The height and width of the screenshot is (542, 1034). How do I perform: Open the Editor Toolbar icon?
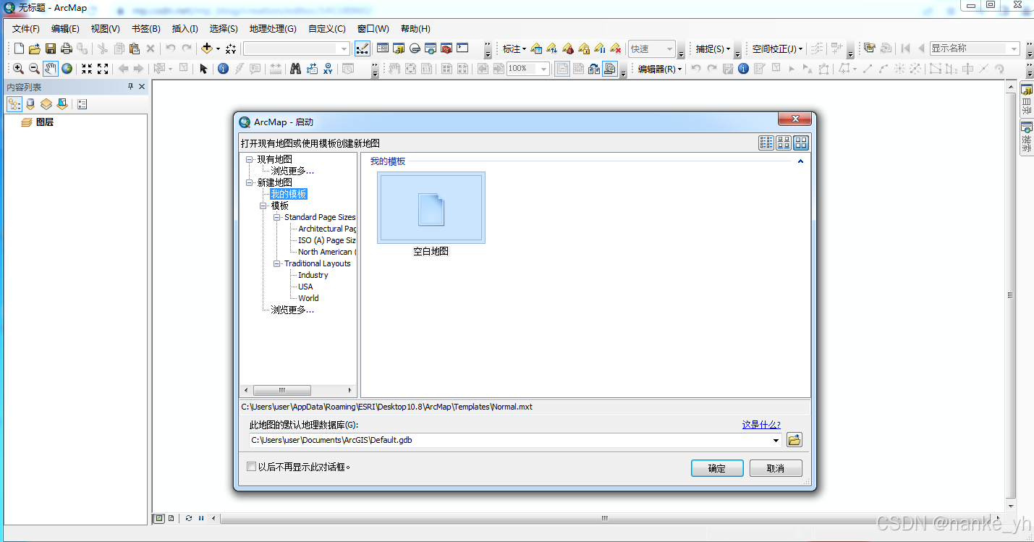(x=363, y=48)
